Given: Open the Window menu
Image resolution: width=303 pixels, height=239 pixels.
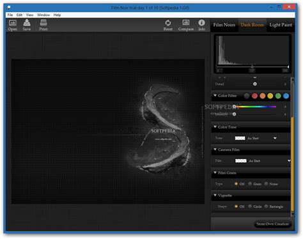Looking at the screenshot, I should tap(43, 15).
